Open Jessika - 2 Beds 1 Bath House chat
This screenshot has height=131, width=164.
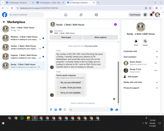click(23, 47)
